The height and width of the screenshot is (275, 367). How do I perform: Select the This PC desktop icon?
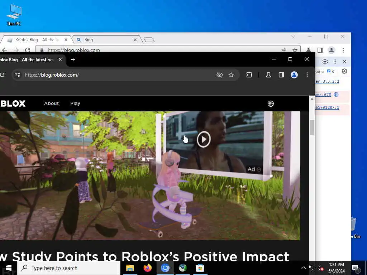14,14
